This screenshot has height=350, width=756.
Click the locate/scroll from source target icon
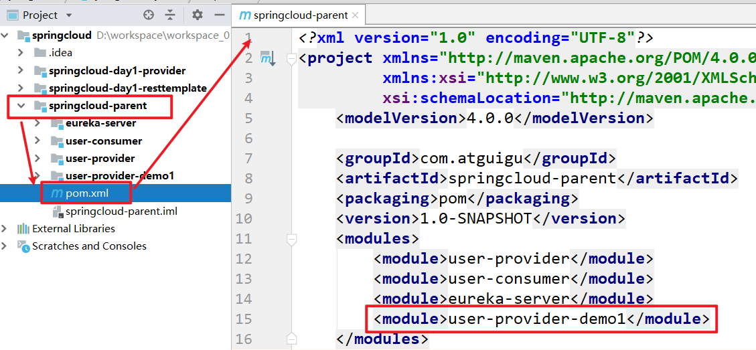pos(149,15)
